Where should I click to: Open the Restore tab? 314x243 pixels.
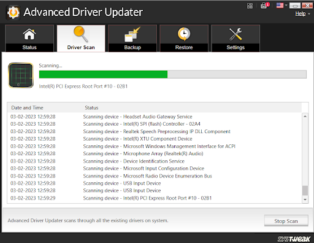[x=184, y=38]
